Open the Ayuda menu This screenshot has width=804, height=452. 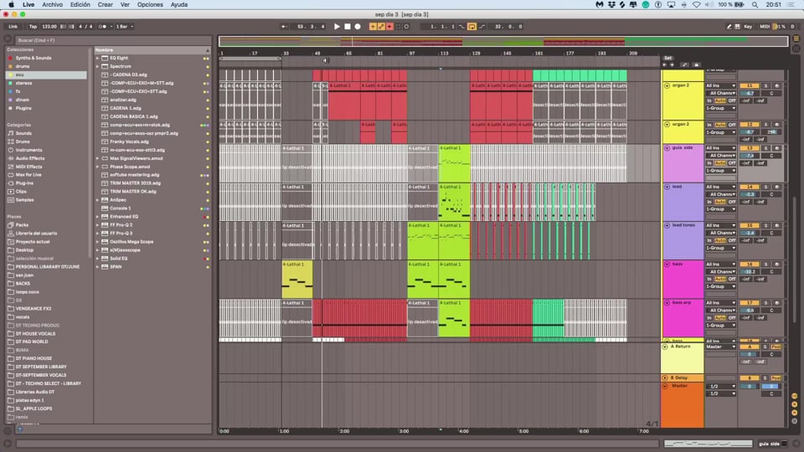tap(179, 5)
